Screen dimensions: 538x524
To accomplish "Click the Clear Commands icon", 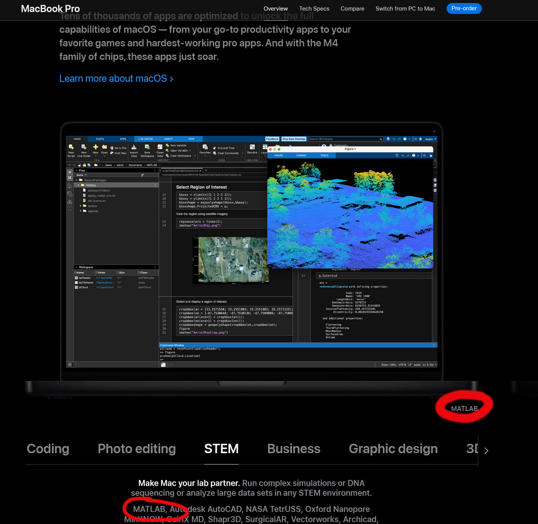I will 214,153.
